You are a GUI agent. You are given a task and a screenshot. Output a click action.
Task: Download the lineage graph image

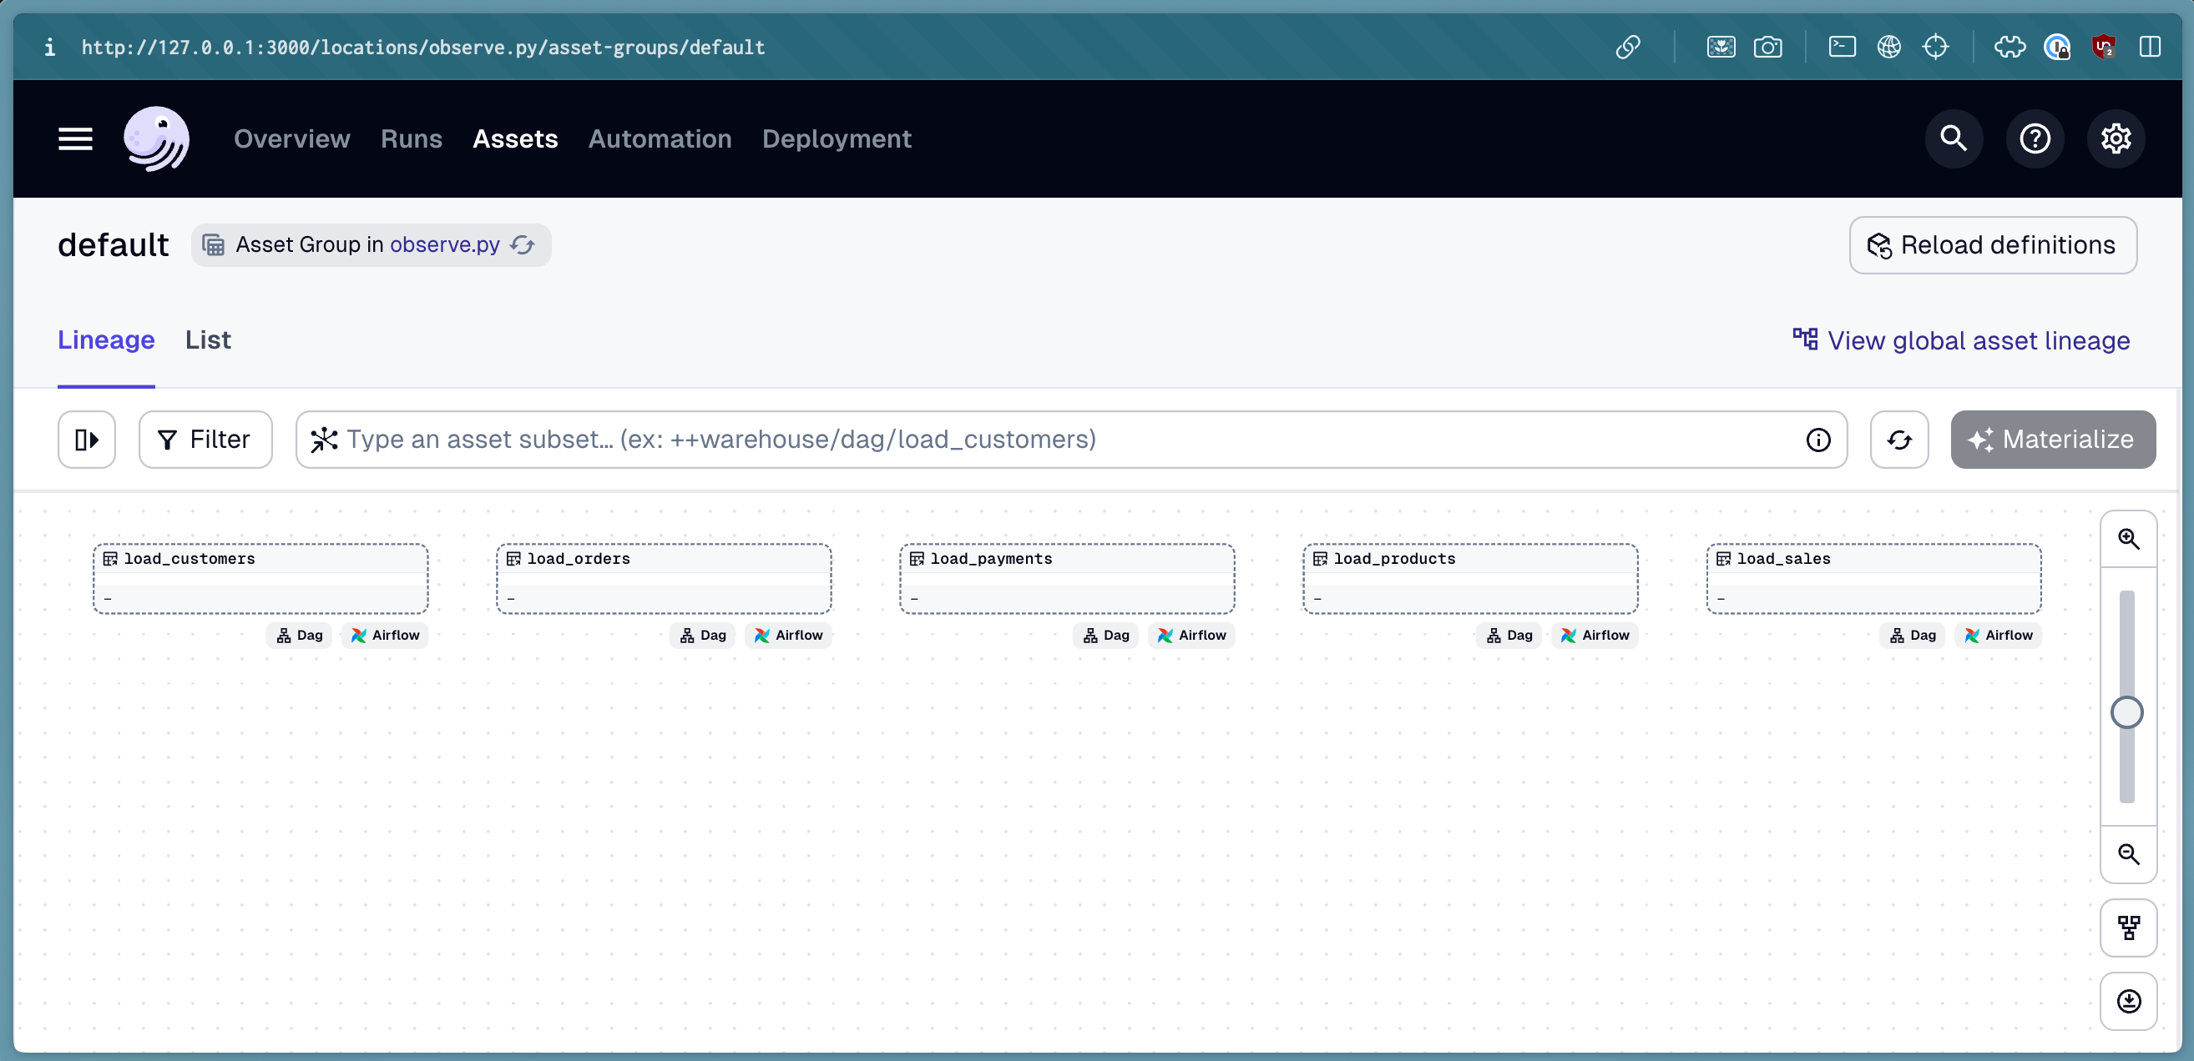[2129, 1002]
